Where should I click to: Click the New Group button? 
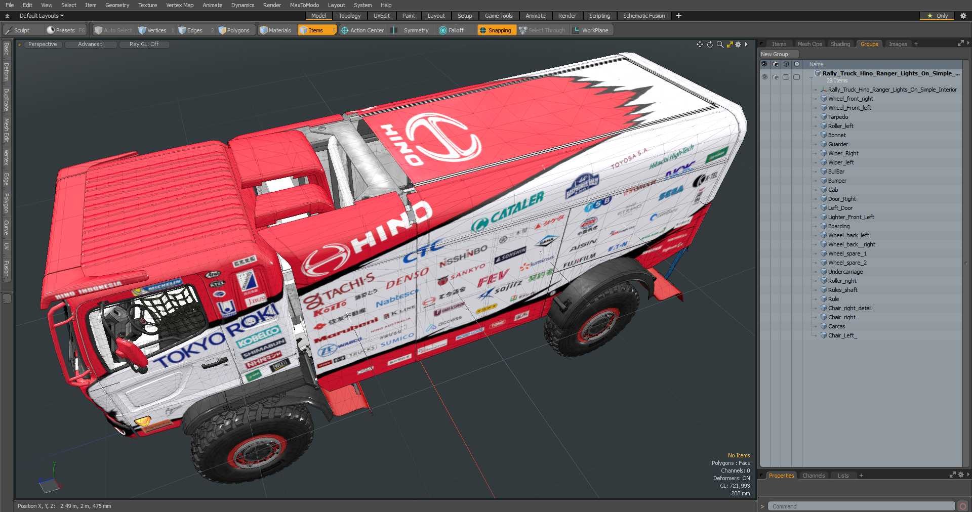pyautogui.click(x=779, y=54)
